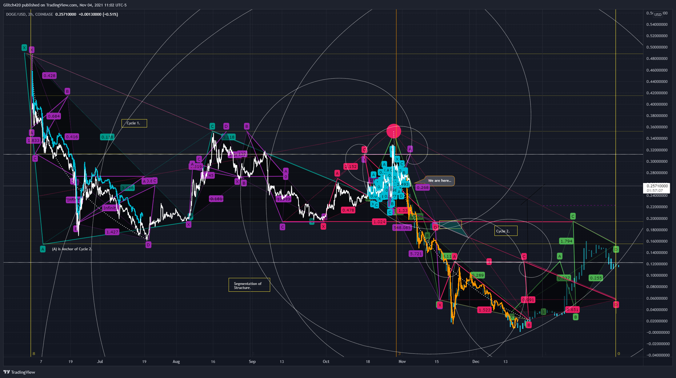
Task: Click the purple 1.427 ratio label
Action: [x=112, y=232]
